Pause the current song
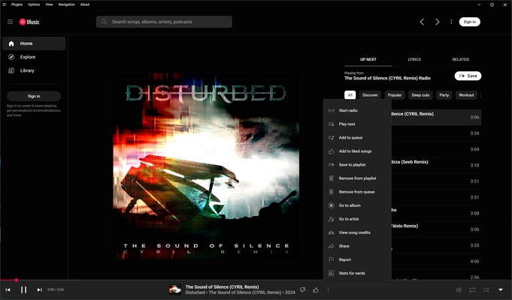Image resolution: width=512 pixels, height=300 pixels. (x=23, y=289)
